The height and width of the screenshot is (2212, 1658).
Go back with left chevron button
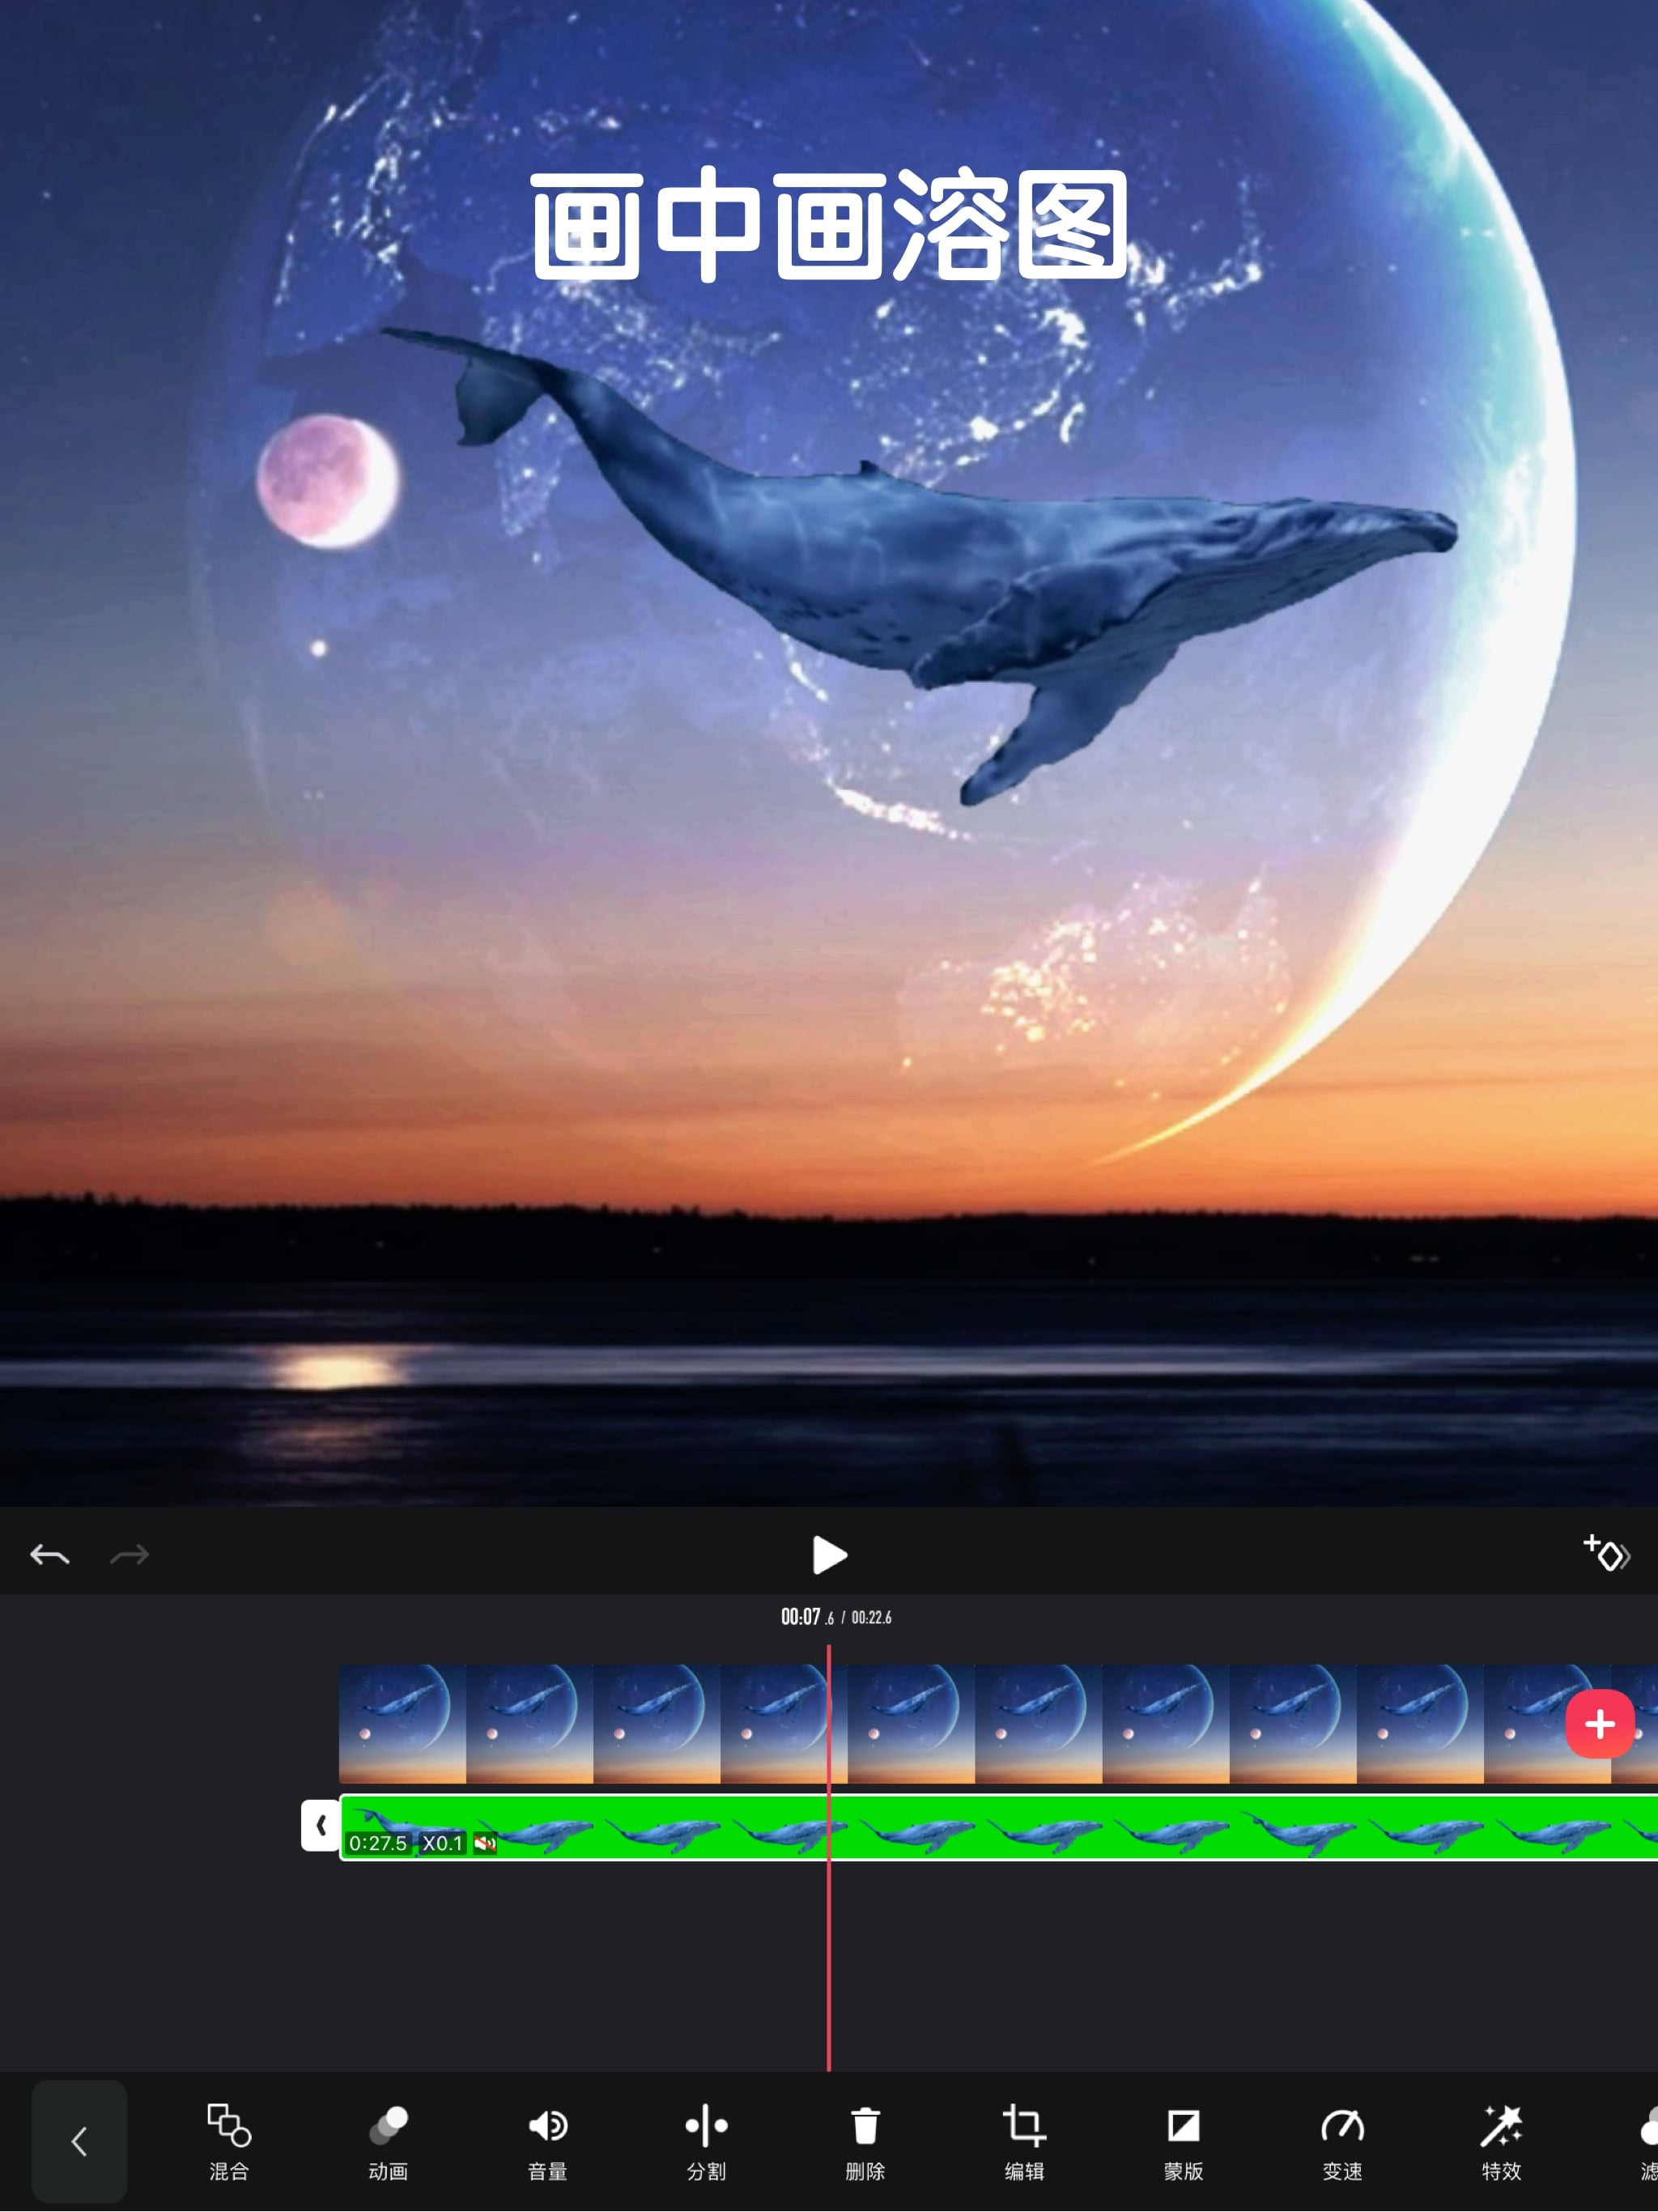(x=79, y=2141)
